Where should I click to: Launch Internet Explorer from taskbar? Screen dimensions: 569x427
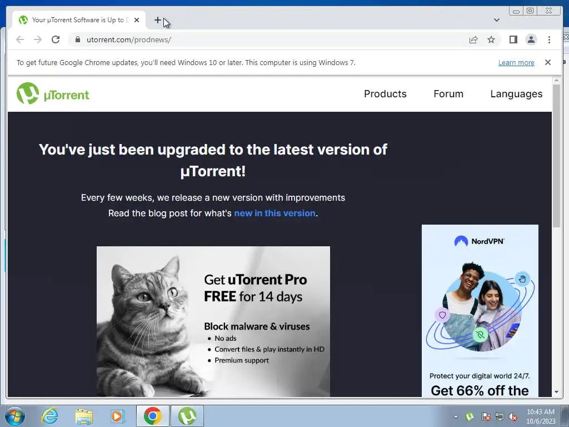click(49, 416)
